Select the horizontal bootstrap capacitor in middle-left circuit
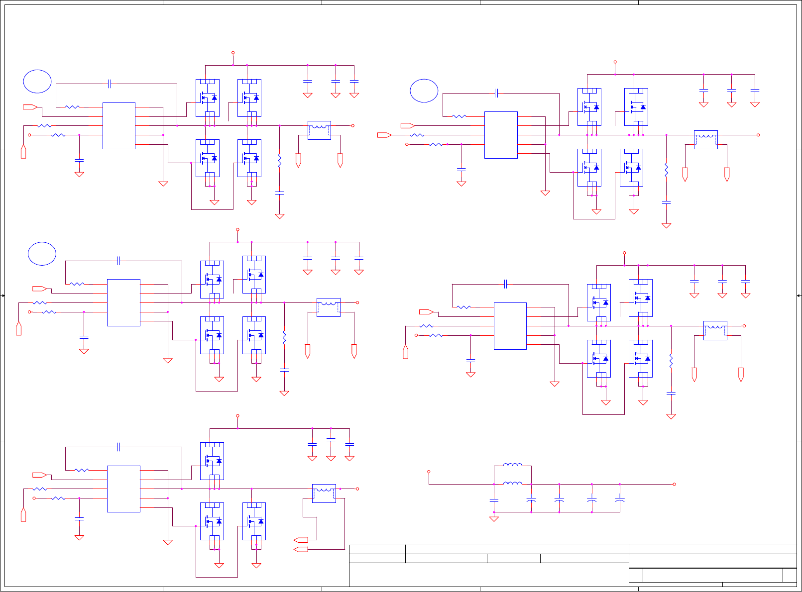 click(118, 261)
